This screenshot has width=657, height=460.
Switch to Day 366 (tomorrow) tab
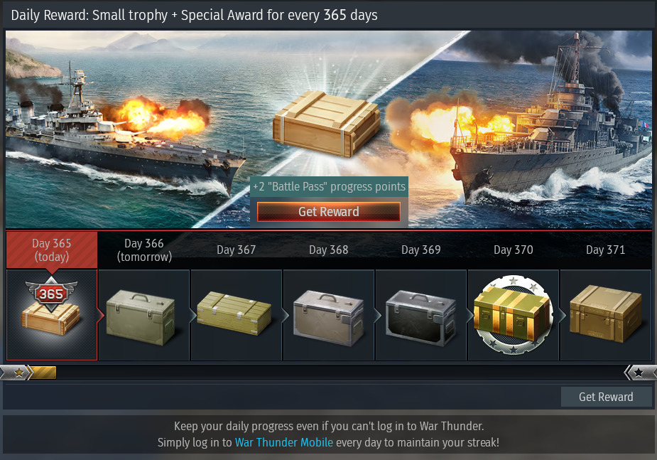coord(144,250)
